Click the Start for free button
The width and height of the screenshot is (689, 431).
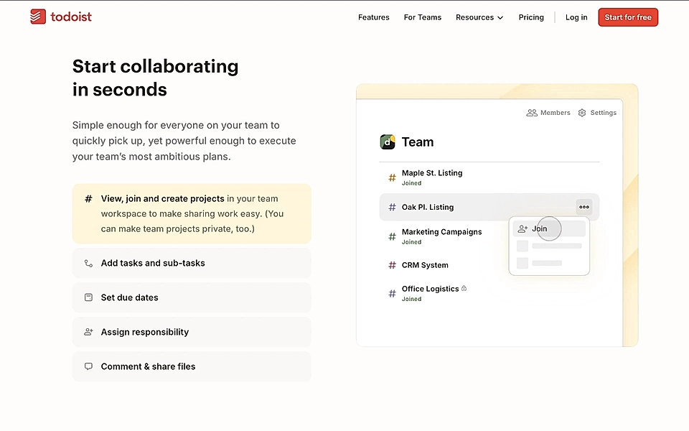[x=628, y=17]
